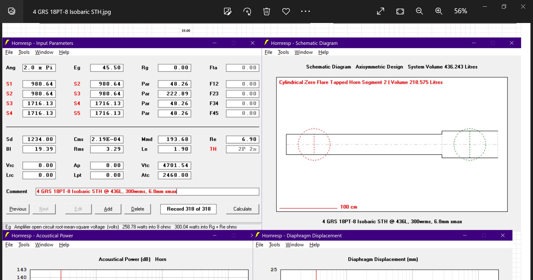Click the green driver circle in schematic
This screenshot has height=280, width=533.
tap(470, 144)
